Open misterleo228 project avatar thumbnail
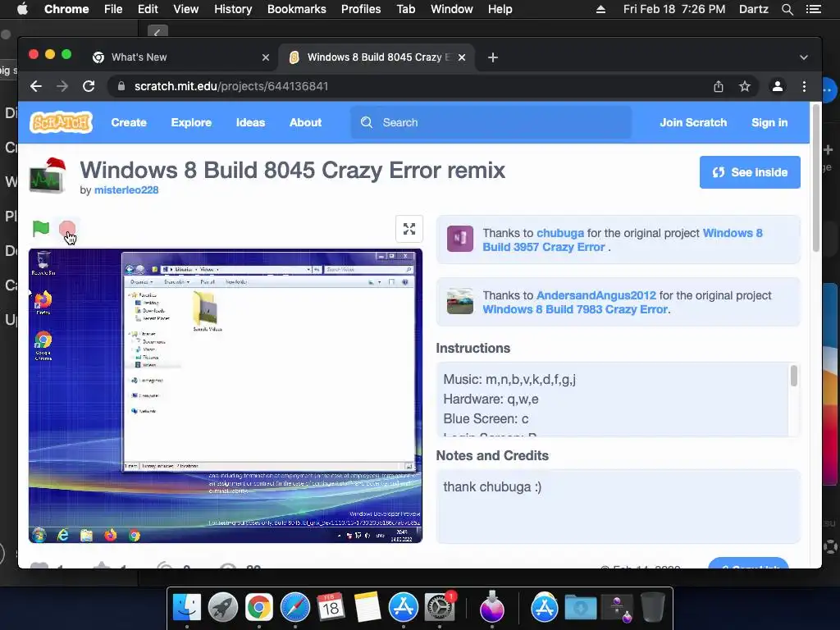This screenshot has height=630, width=840. click(48, 176)
